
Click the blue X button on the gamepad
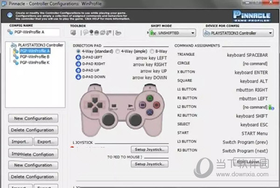tap(150, 112)
